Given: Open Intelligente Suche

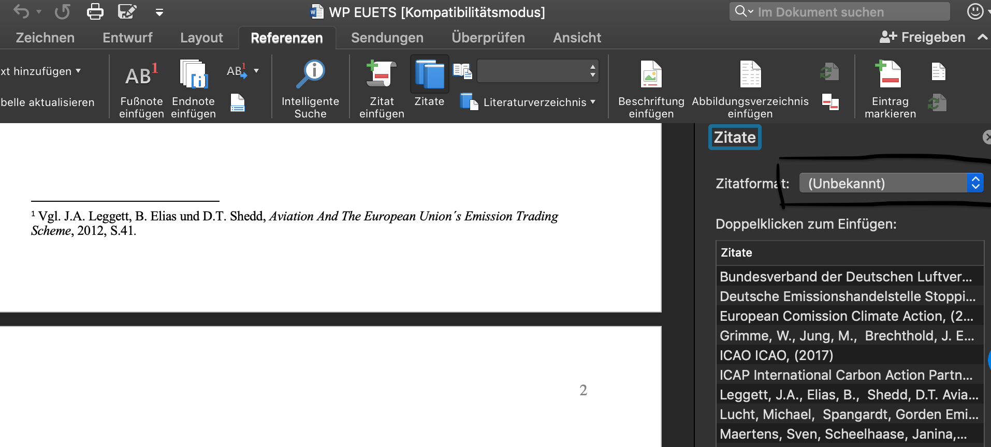Looking at the screenshot, I should tap(310, 89).
